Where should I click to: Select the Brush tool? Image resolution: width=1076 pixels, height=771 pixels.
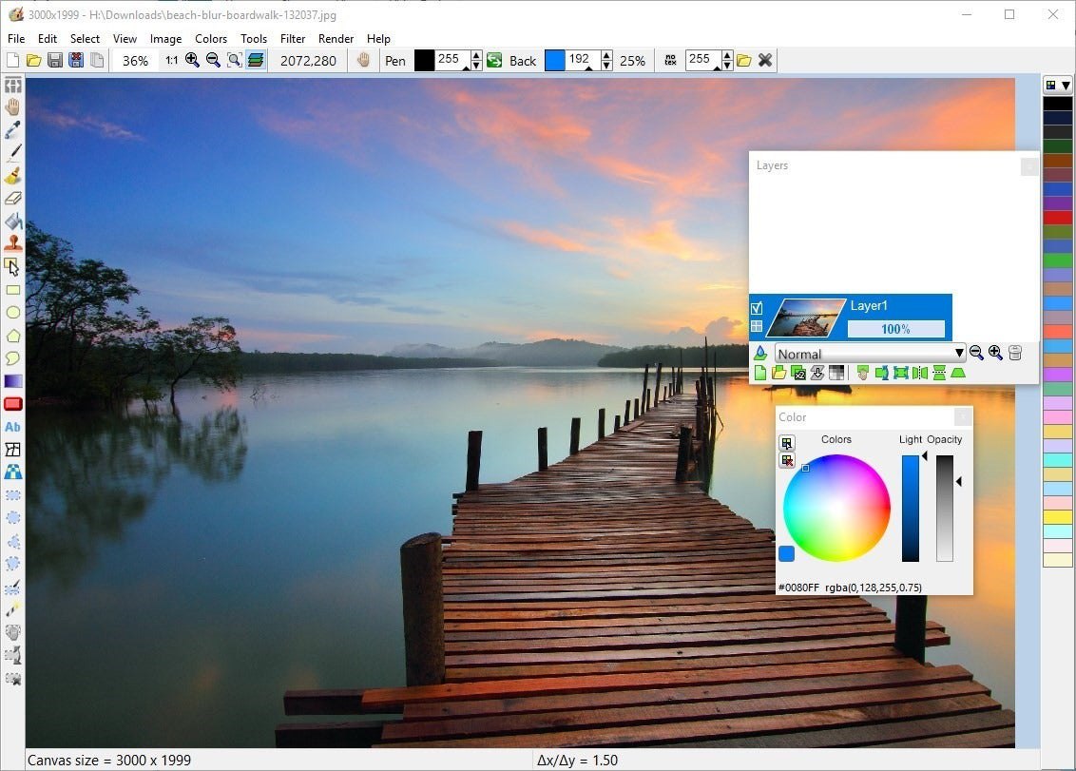pyautogui.click(x=12, y=176)
